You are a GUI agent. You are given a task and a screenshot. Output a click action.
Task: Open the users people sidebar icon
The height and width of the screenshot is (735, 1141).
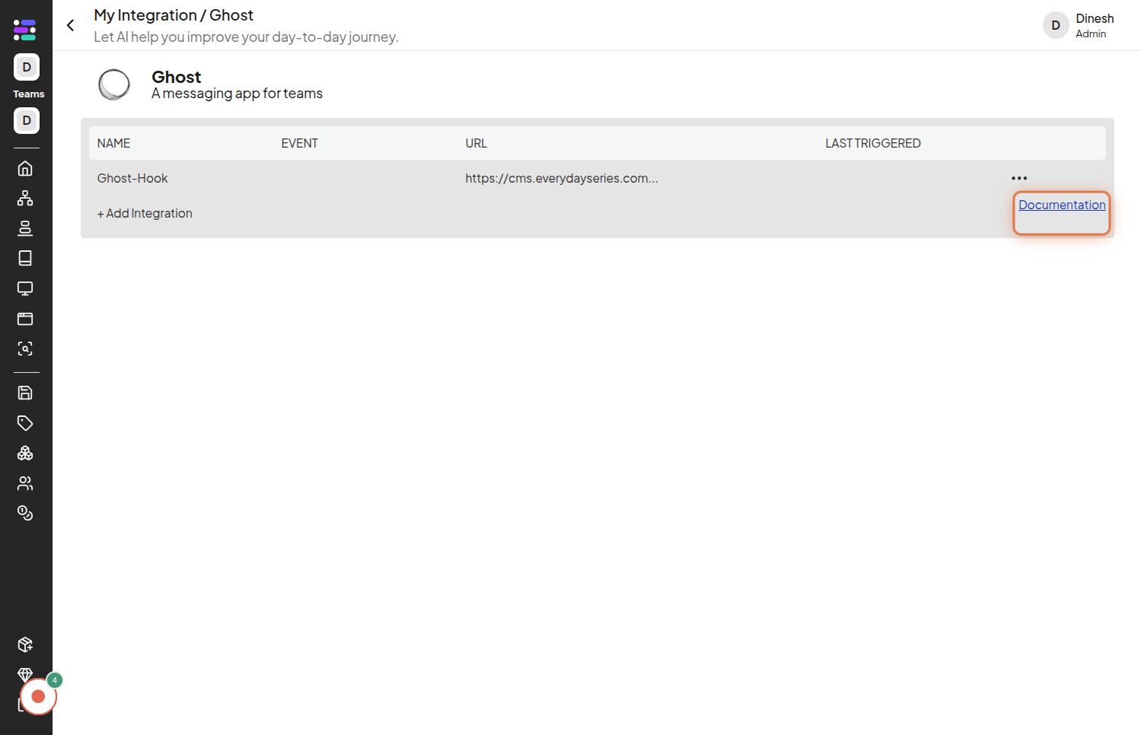click(x=25, y=483)
